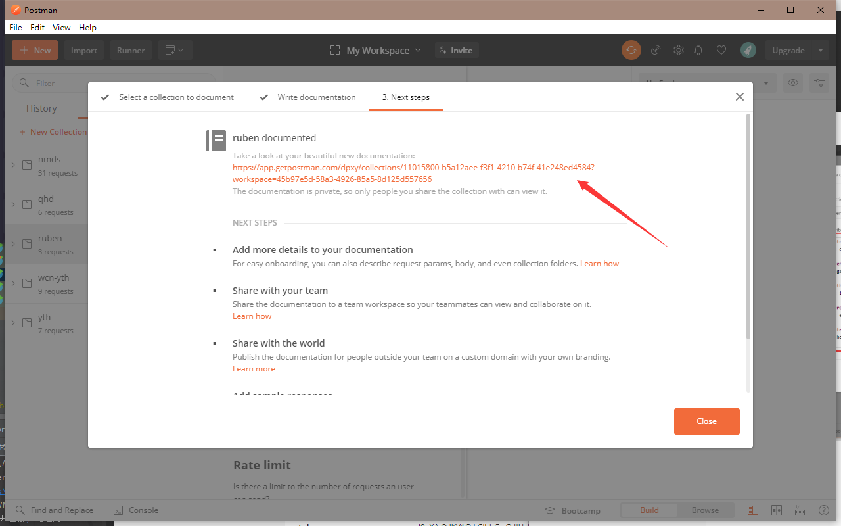This screenshot has width=841, height=526.
Task: Click the orange Close button
Action: click(x=707, y=421)
